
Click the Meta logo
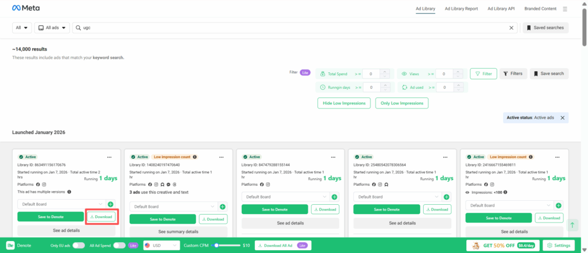point(26,9)
